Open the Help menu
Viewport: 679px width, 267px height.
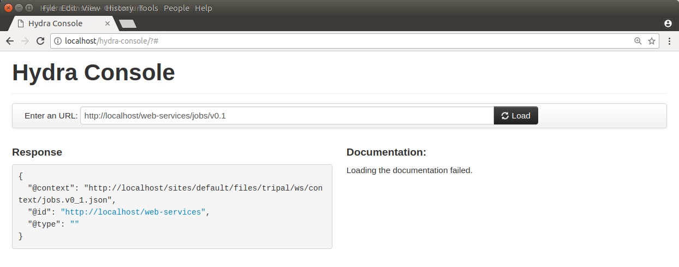click(204, 8)
